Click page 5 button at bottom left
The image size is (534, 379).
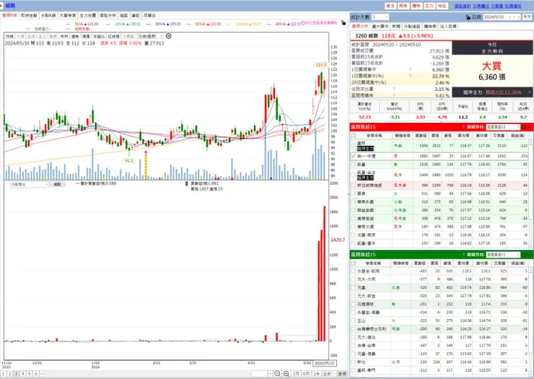(x=30, y=374)
